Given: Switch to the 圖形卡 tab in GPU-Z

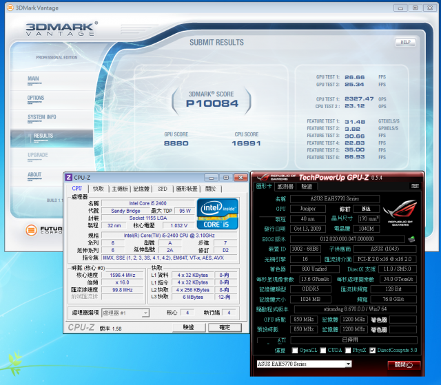Looking at the screenshot, I should tap(264, 187).
